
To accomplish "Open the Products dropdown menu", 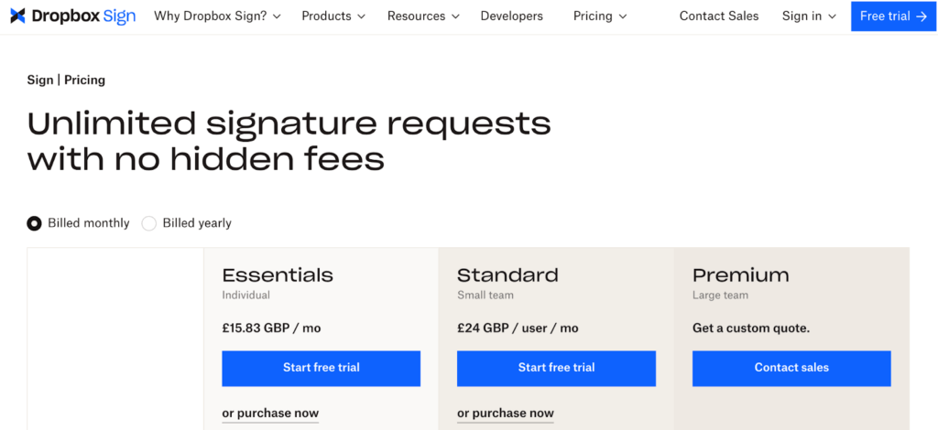I will point(333,16).
